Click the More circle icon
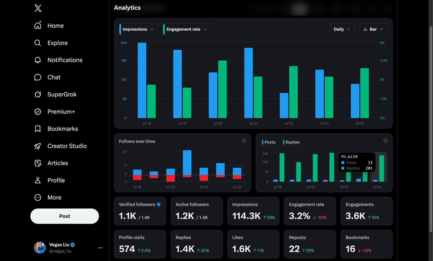Screen dimensions: 433x261 click(x=38, y=197)
